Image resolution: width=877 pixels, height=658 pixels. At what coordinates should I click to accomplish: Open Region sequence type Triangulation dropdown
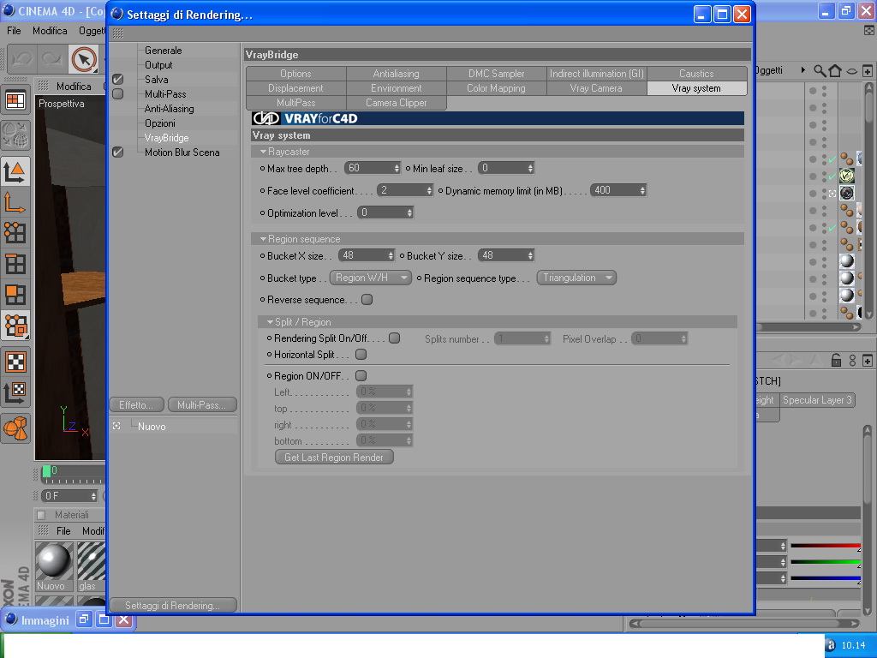coord(576,278)
